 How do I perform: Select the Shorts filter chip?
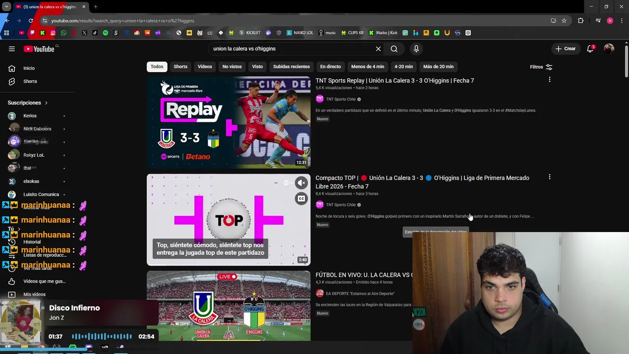[x=180, y=66]
